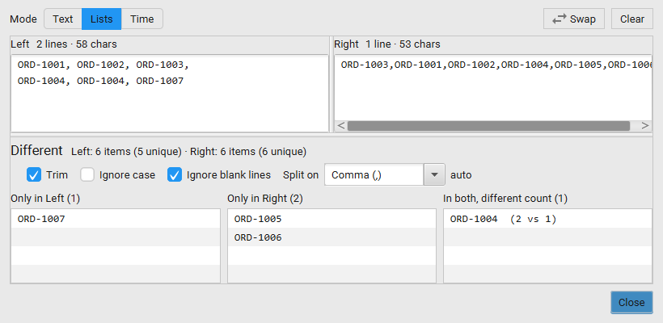
Task: Select the Lists mode tab
Action: tap(102, 19)
